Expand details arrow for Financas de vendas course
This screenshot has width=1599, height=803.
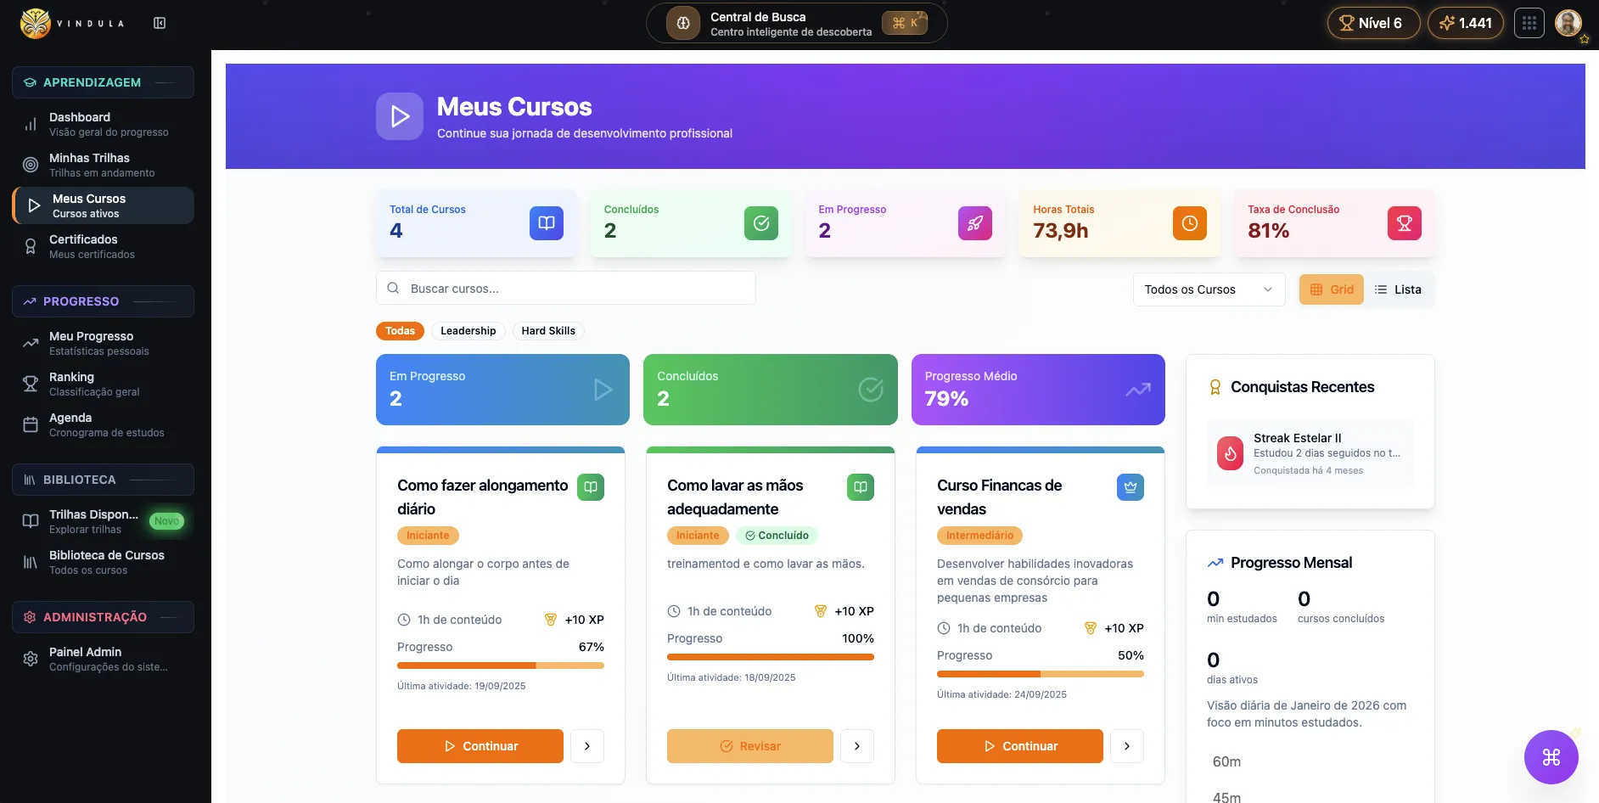pyautogui.click(x=1126, y=746)
